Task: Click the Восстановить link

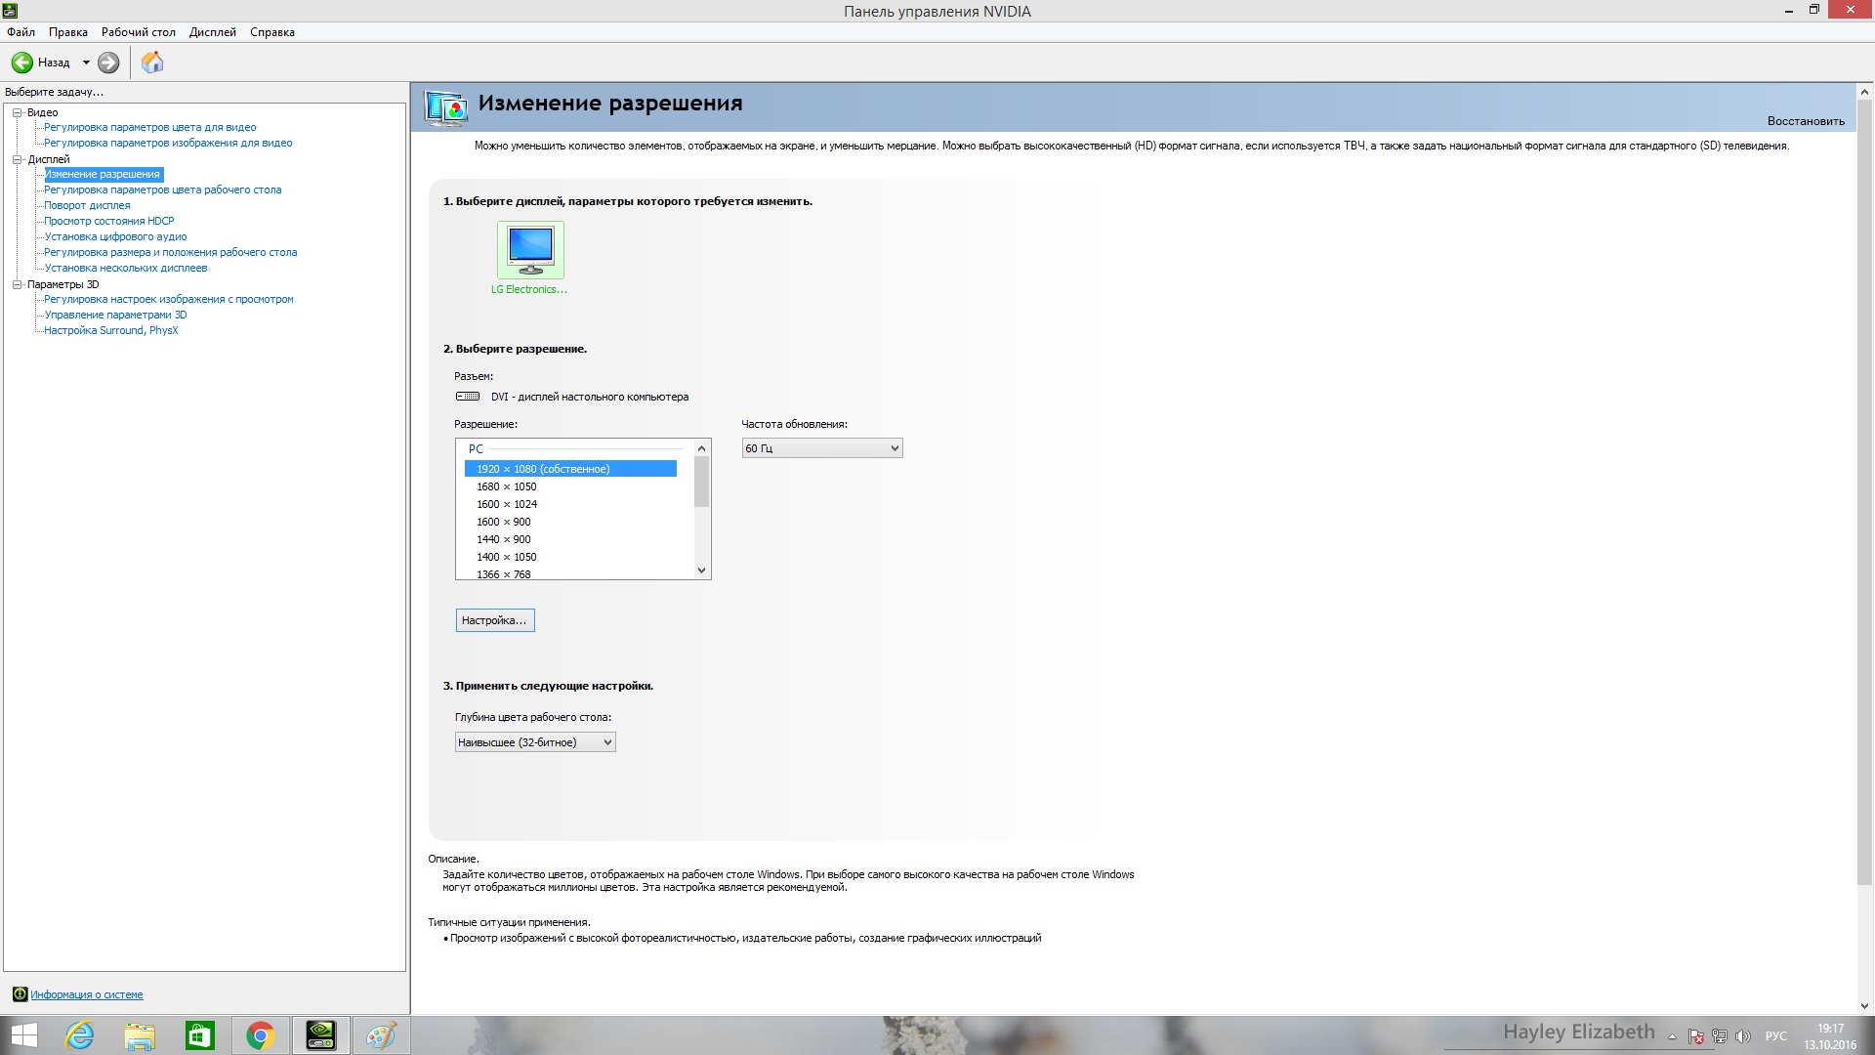Action: pyautogui.click(x=1805, y=121)
